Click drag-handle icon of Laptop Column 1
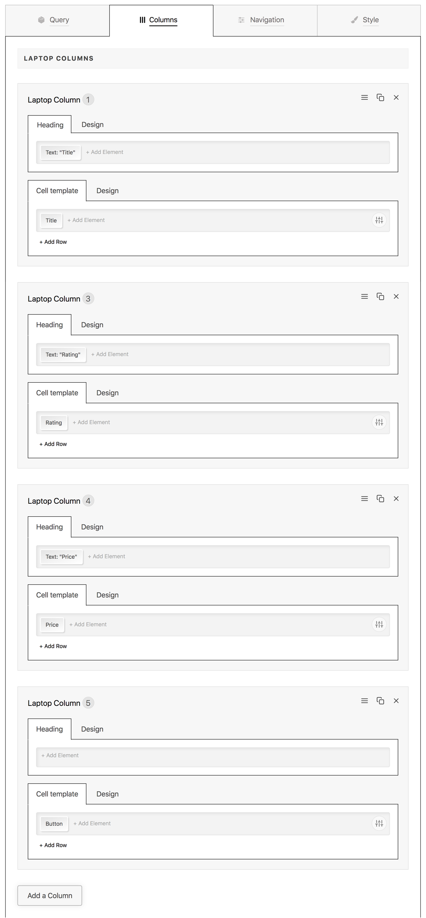This screenshot has width=426, height=918. pyautogui.click(x=364, y=97)
